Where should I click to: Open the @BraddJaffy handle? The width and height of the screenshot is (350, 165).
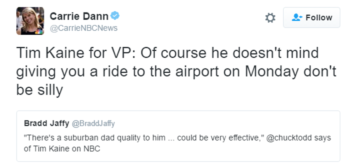point(93,124)
